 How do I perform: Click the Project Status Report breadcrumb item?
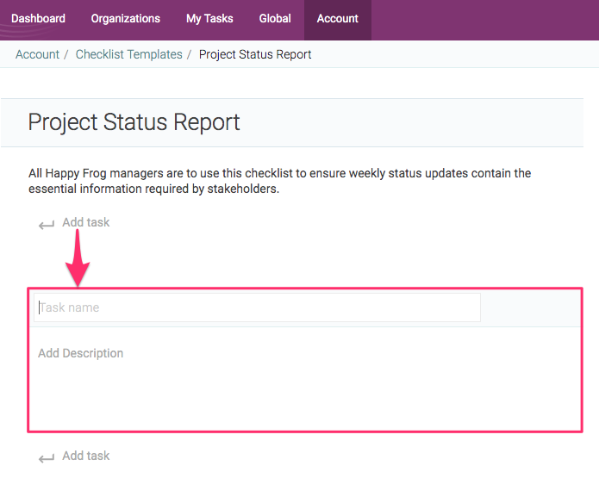[x=255, y=54]
